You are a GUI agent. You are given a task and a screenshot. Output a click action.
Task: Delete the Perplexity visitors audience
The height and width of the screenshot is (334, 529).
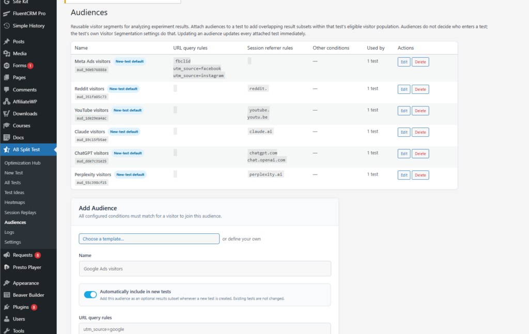(x=420, y=175)
